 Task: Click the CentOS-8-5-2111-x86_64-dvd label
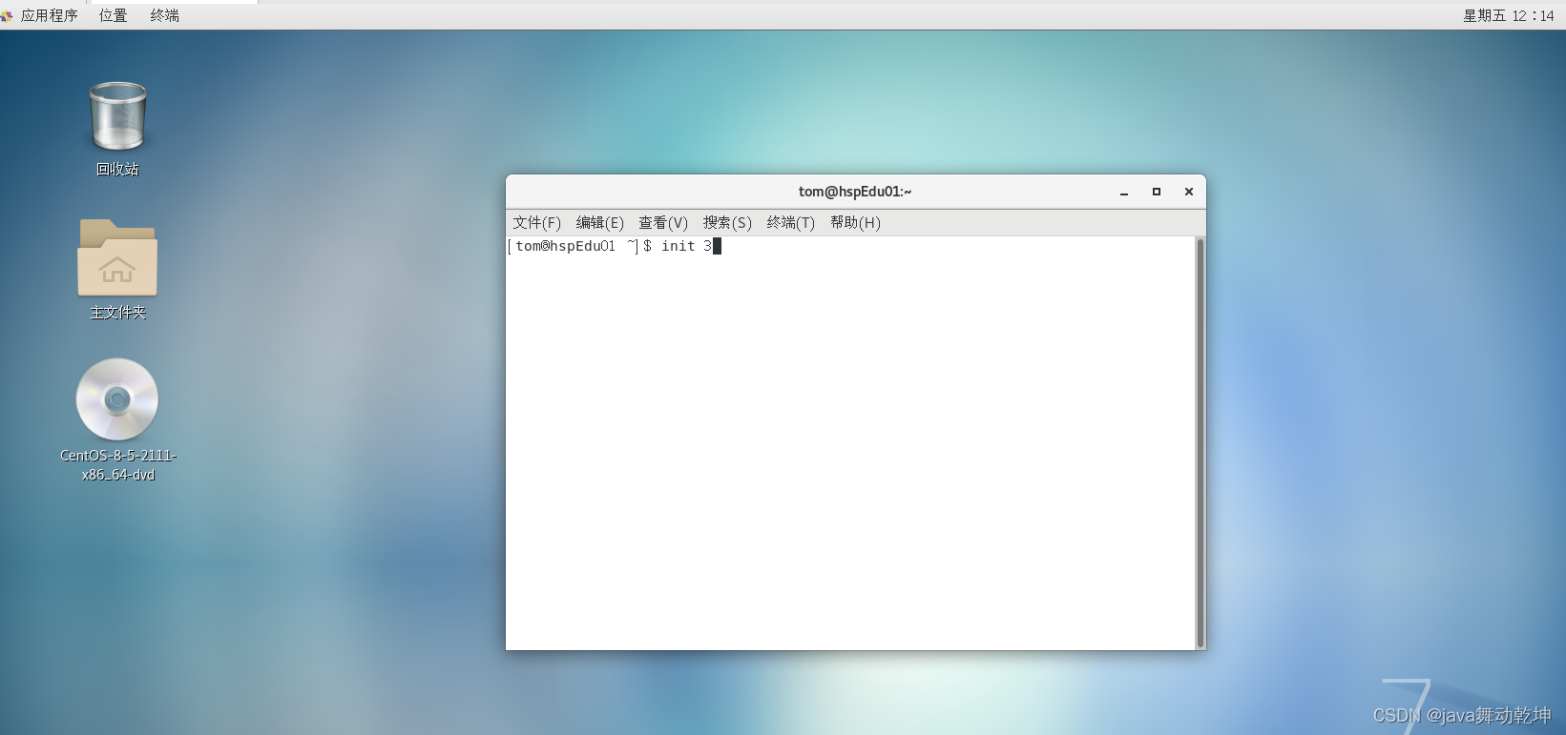tap(117, 464)
